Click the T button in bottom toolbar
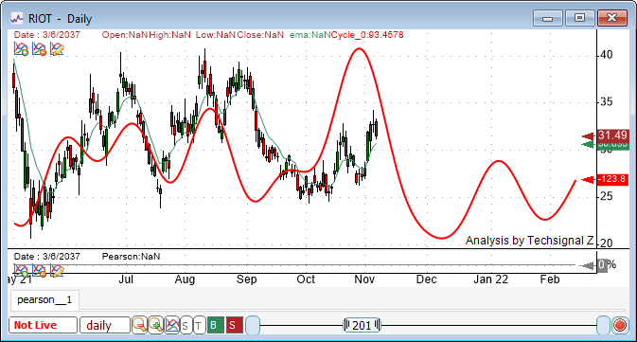The image size is (637, 342). pos(199,325)
